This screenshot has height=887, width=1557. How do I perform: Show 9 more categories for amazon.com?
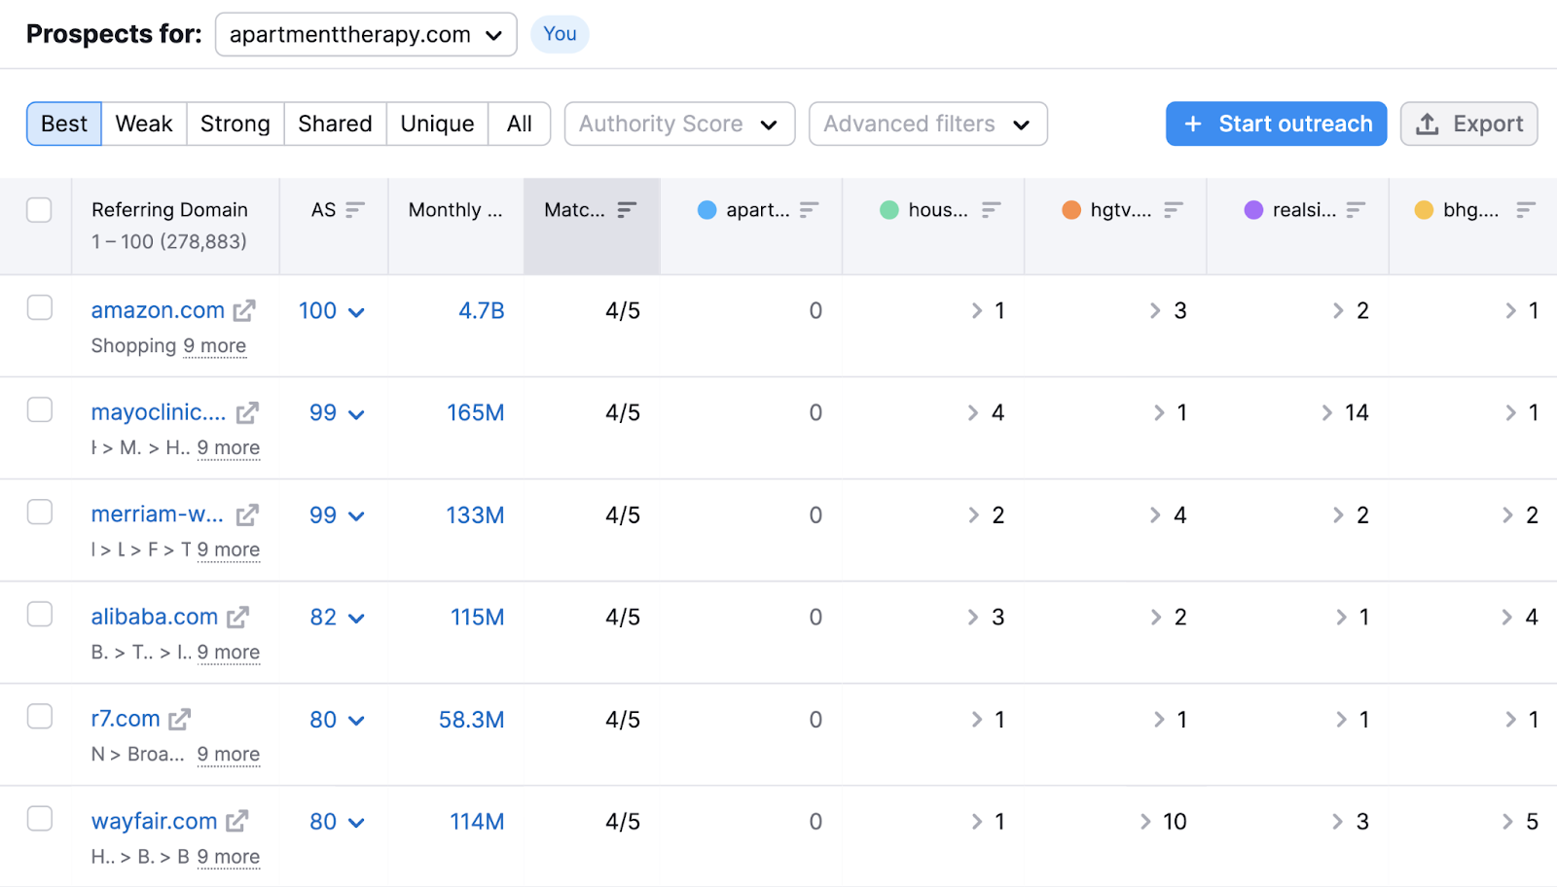(215, 346)
